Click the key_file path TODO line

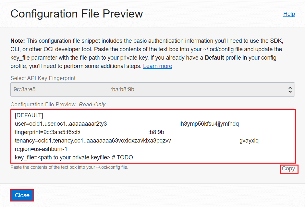pyautogui.click(x=74, y=157)
